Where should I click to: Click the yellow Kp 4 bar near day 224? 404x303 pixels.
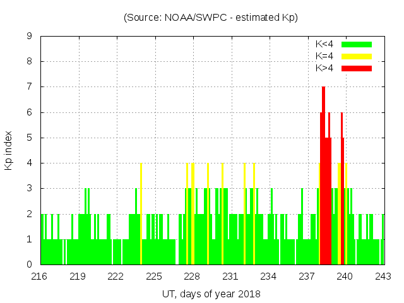click(141, 215)
